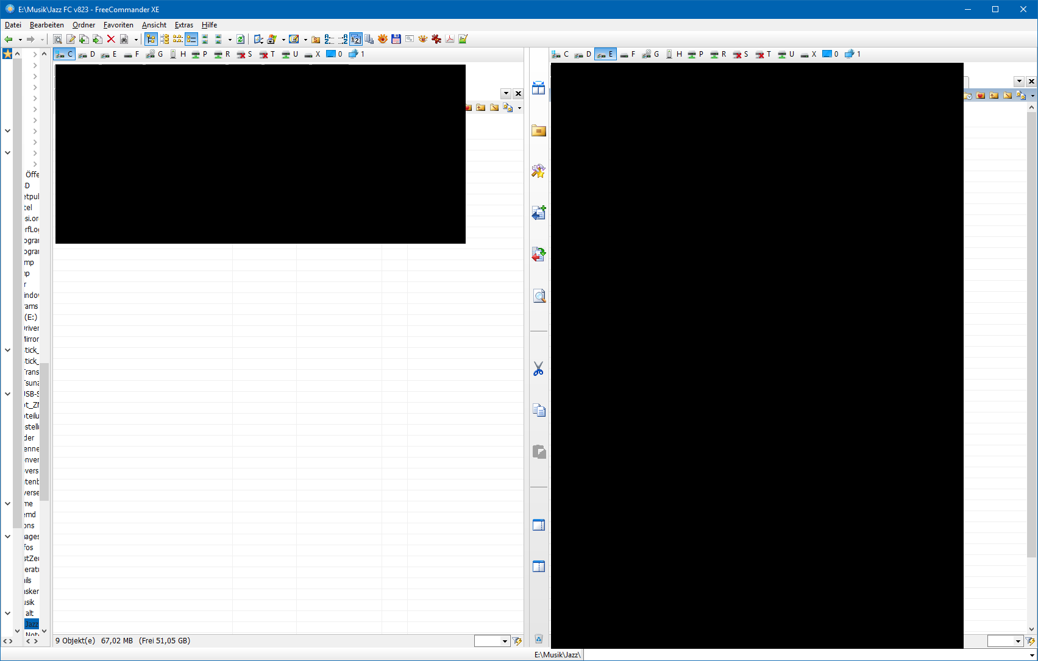Select drive H in left panel
Image resolution: width=1038 pixels, height=661 pixels.
177,54
